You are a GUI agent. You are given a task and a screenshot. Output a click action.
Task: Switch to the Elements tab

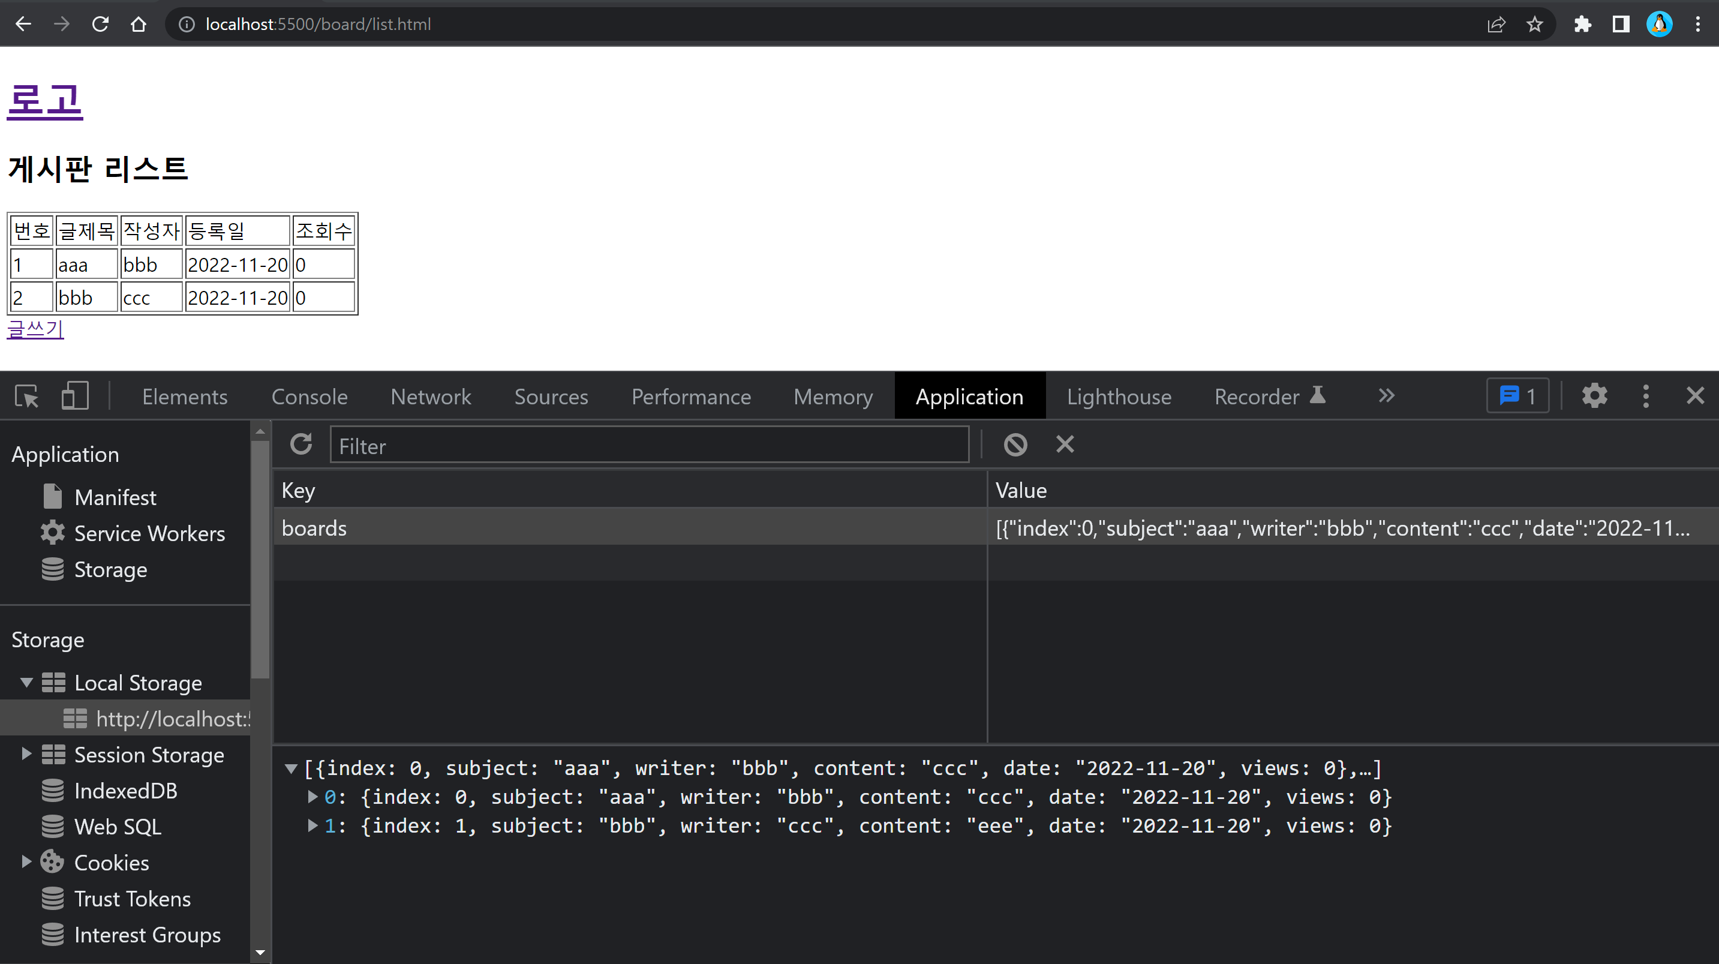(185, 397)
